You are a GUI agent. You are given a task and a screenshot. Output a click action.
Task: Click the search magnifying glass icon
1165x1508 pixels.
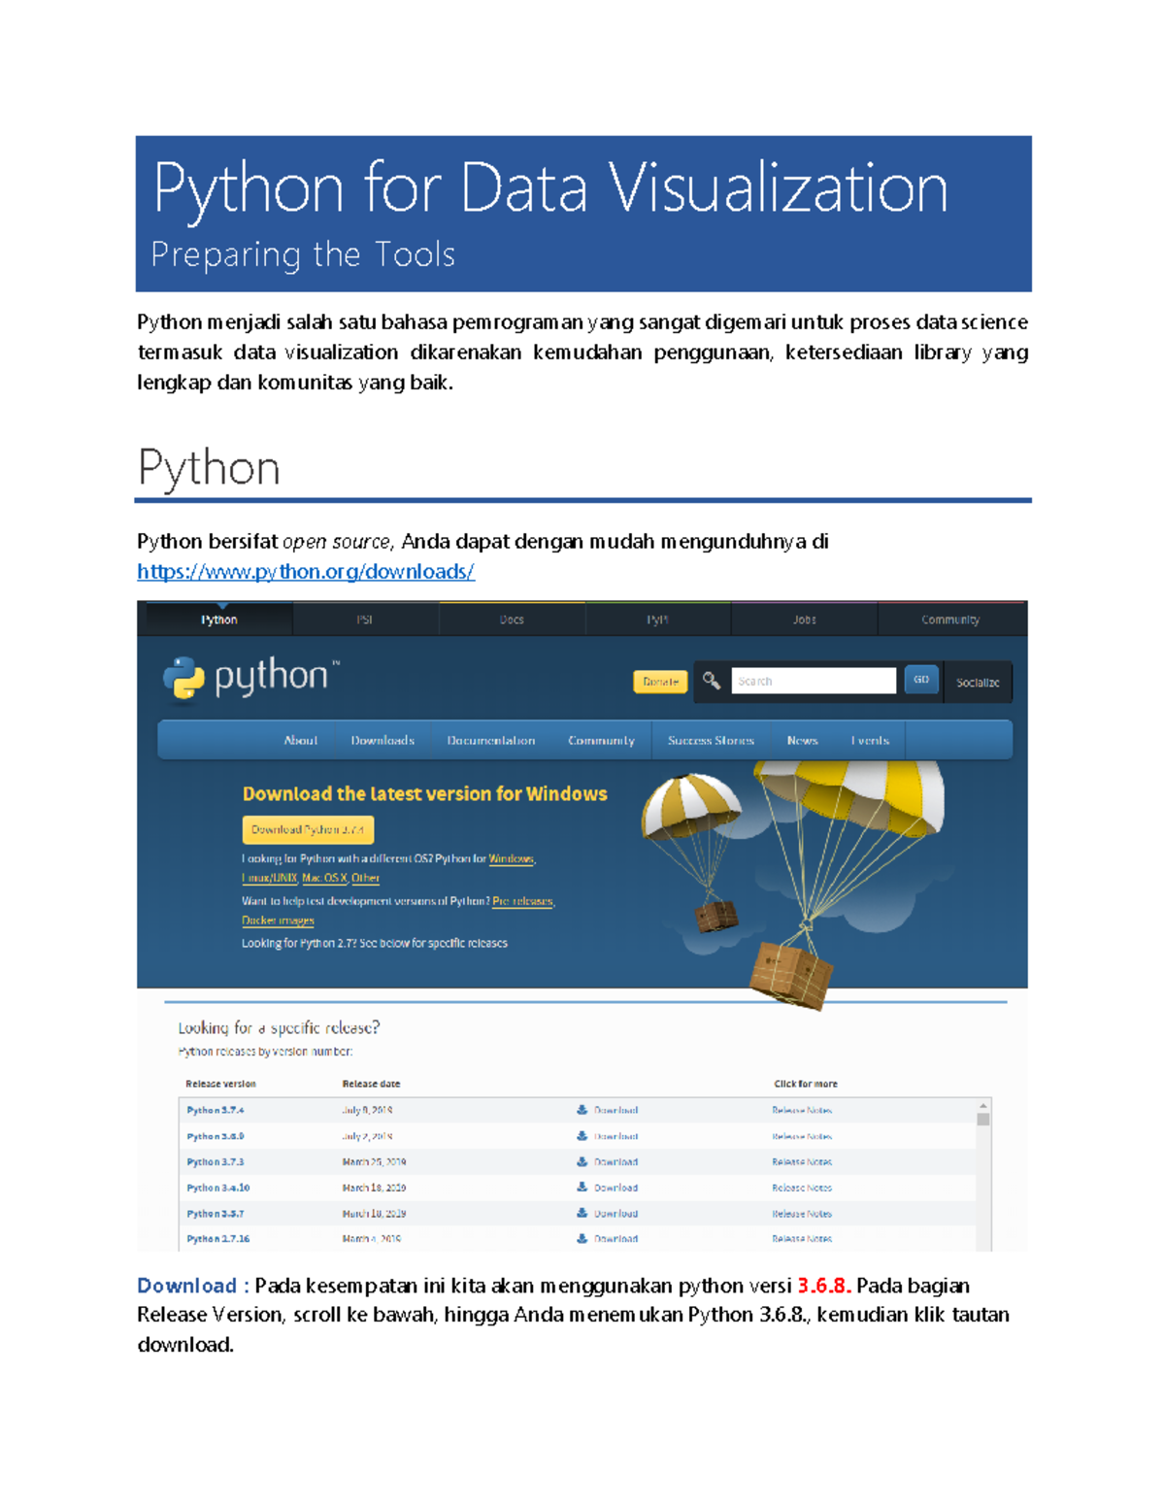tap(712, 681)
